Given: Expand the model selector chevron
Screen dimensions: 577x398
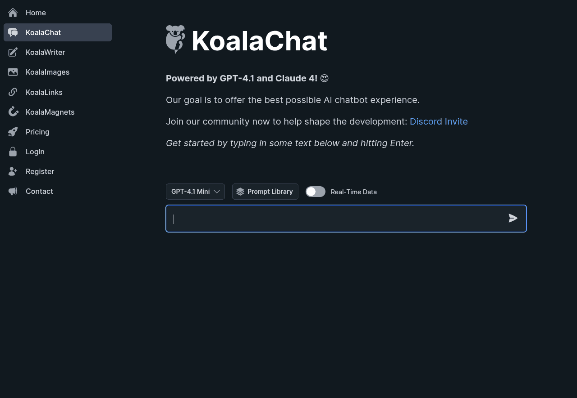Looking at the screenshot, I should click(217, 191).
